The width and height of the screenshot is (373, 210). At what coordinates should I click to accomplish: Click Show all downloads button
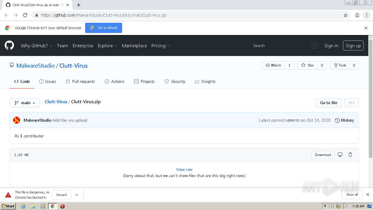(x=352, y=195)
